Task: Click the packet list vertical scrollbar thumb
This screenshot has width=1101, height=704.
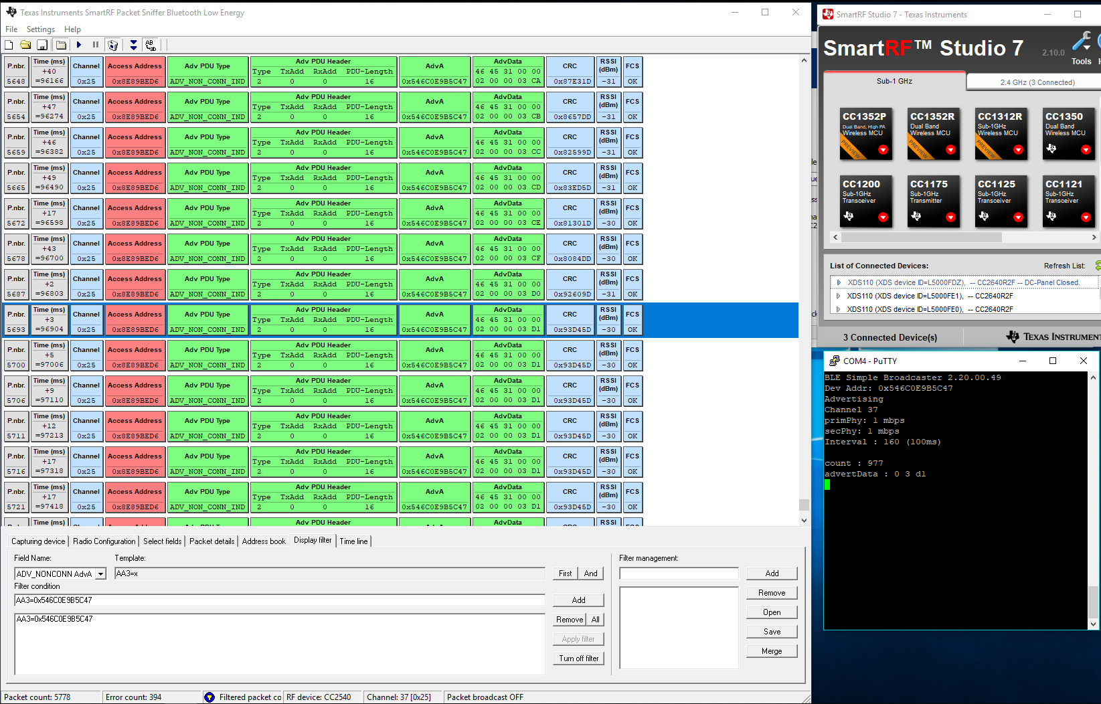Action: coord(804,505)
